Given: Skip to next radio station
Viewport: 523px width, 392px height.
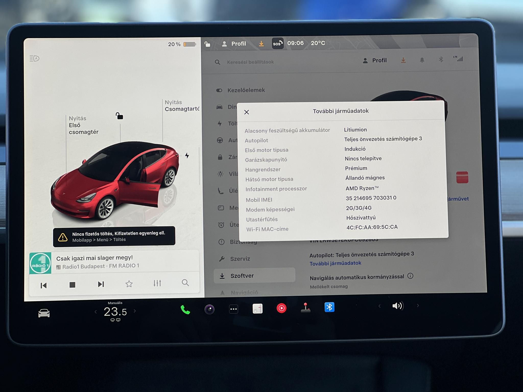Looking at the screenshot, I should point(101,284).
